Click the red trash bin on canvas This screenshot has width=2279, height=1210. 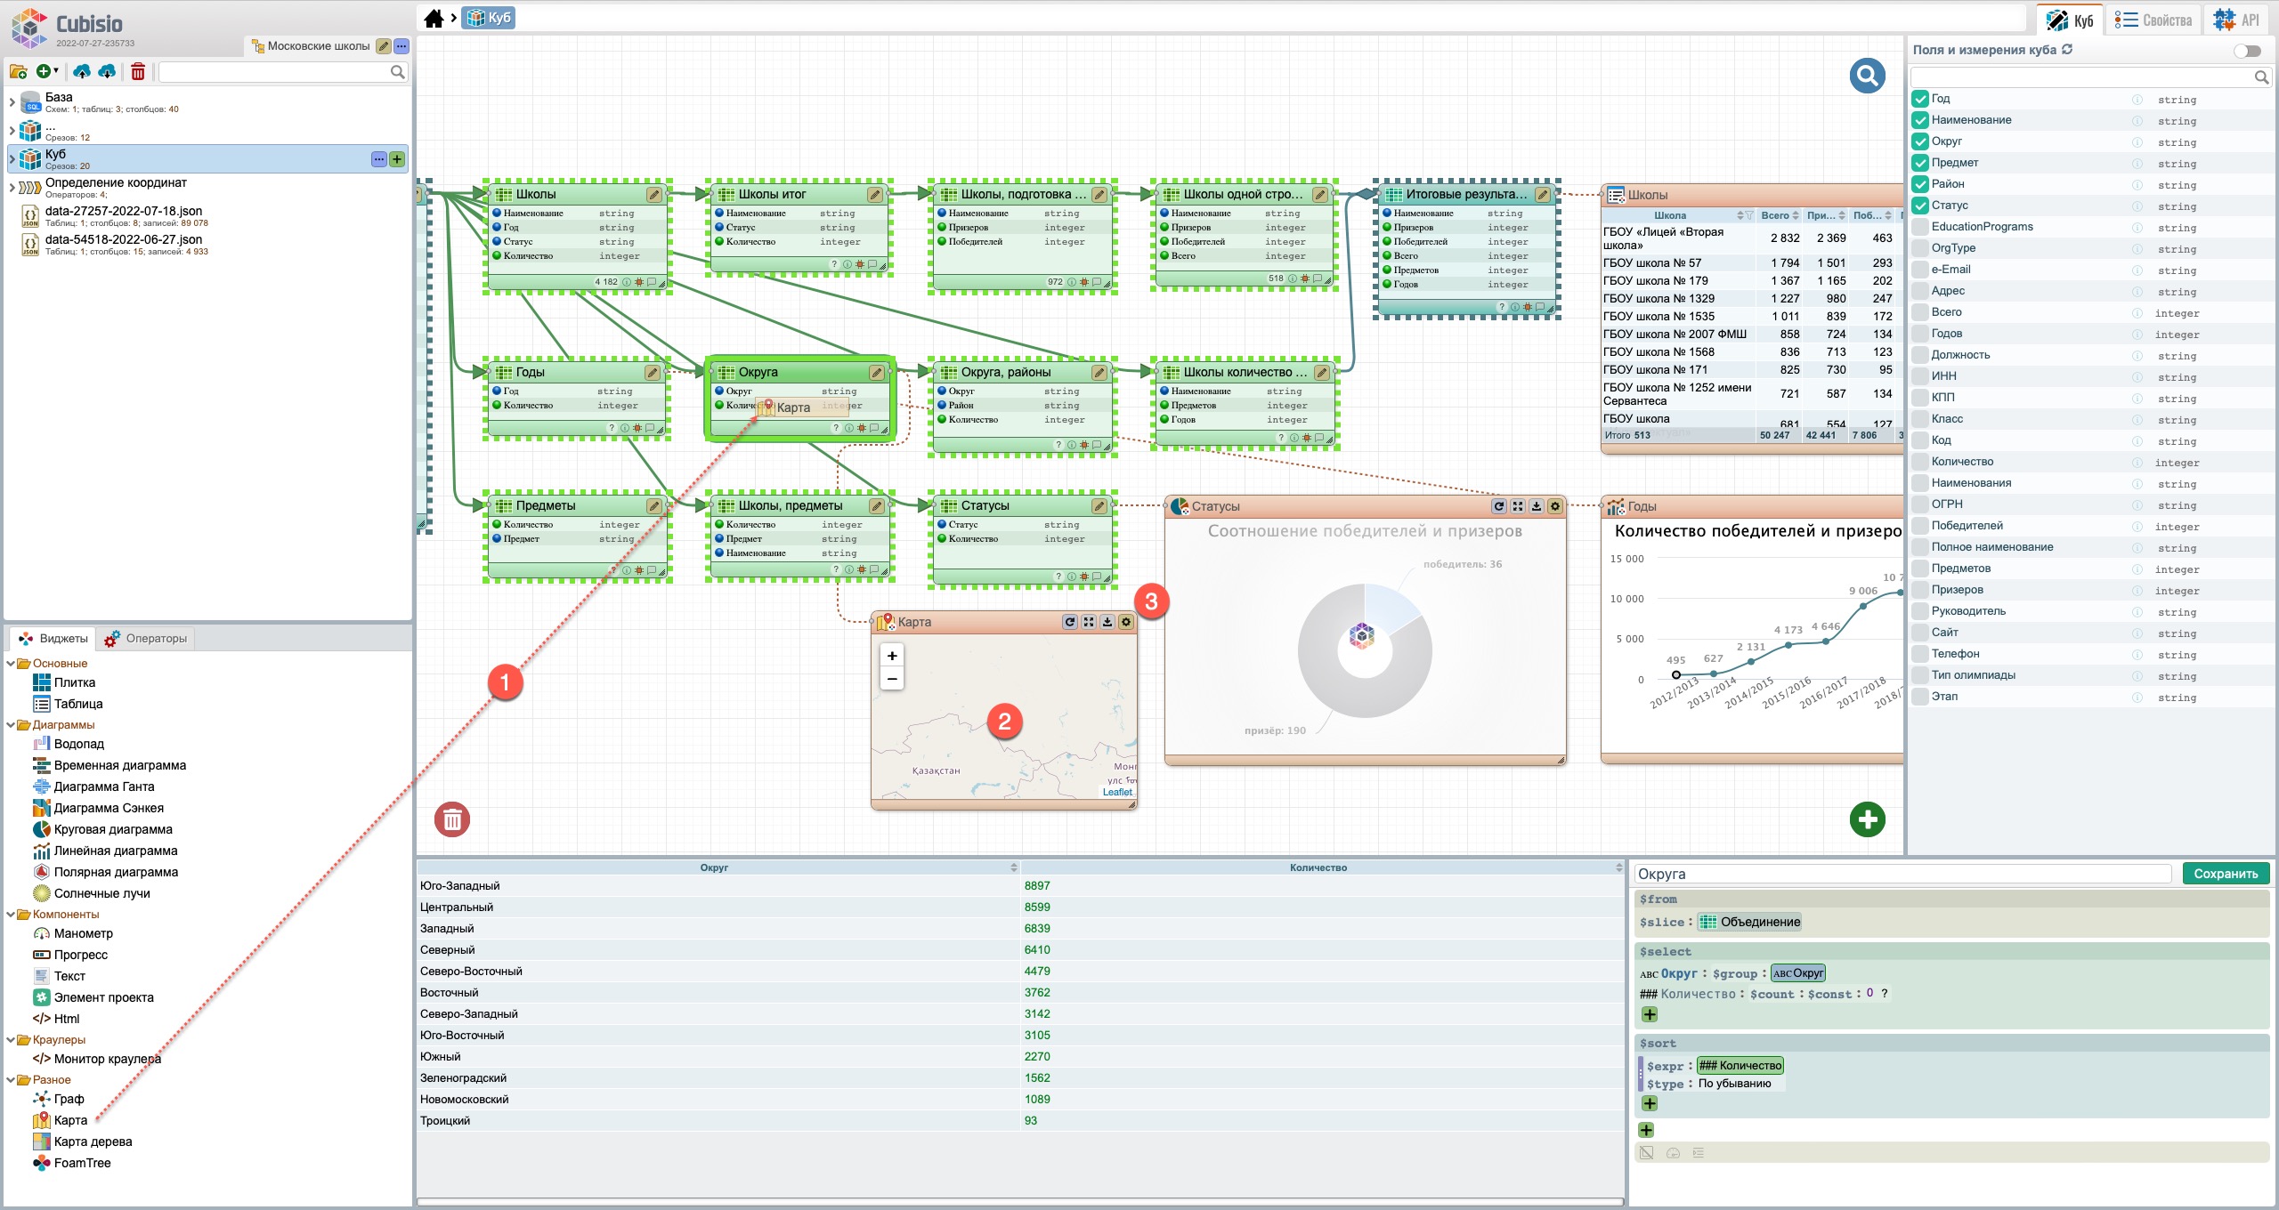(452, 819)
